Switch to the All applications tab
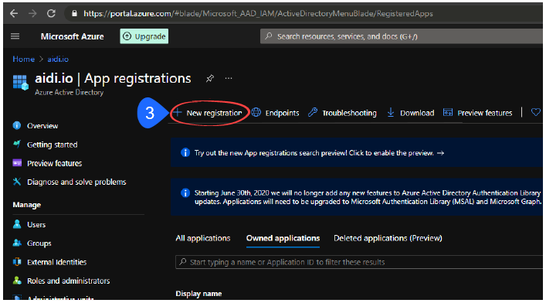 click(x=203, y=238)
